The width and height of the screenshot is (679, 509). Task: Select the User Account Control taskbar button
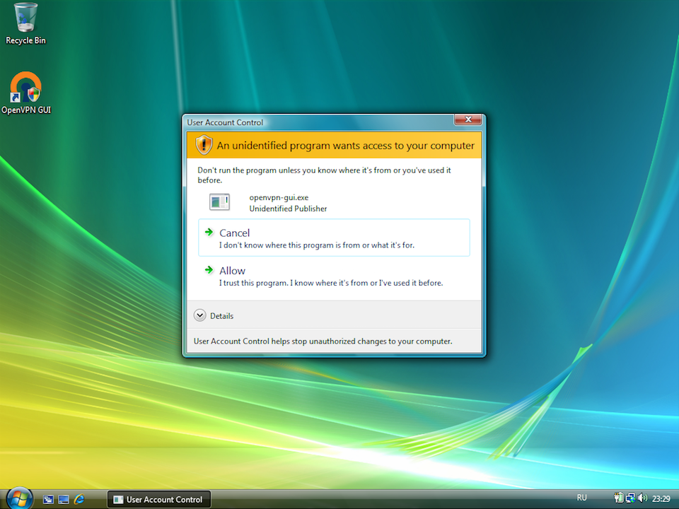[x=159, y=500]
